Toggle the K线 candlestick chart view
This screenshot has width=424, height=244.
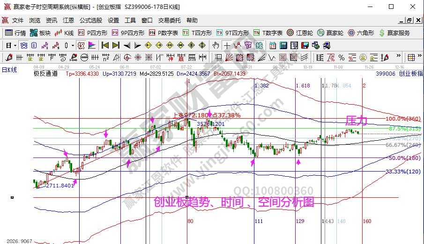65,33
